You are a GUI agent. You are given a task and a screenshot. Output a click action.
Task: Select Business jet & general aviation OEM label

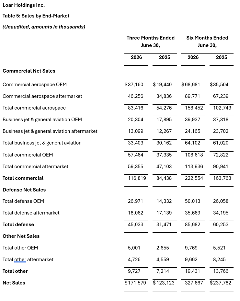click(x=42, y=120)
